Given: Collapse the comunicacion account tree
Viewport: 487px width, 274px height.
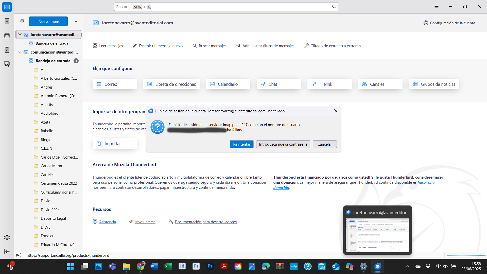Looking at the screenshot, I should click(x=20, y=52).
